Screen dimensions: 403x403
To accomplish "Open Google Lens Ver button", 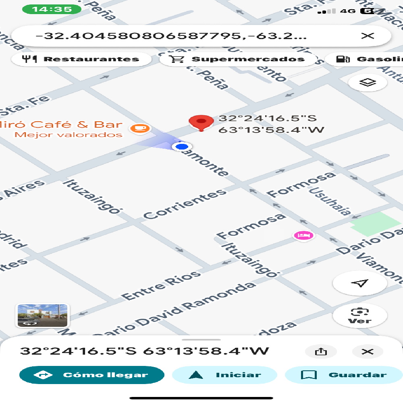I will coord(359,315).
